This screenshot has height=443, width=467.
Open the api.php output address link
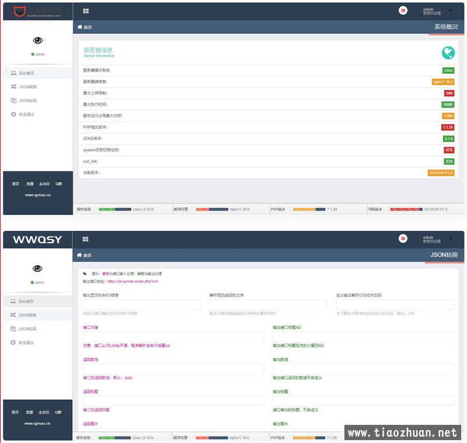coord(133,281)
